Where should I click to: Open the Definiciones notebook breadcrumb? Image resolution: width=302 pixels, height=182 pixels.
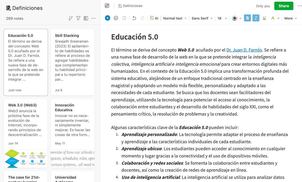click(x=130, y=6)
